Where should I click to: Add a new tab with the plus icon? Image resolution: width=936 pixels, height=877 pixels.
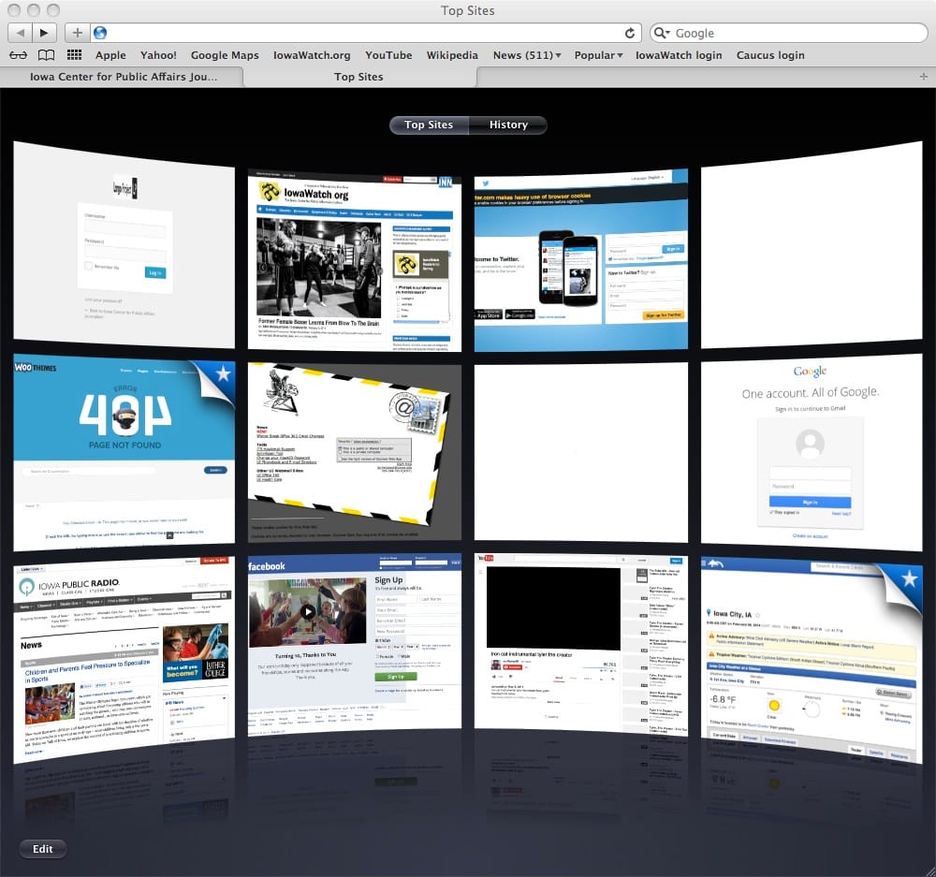(924, 77)
